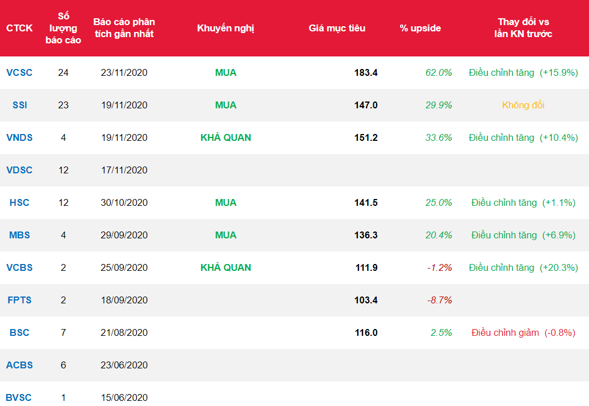Viewport: 589px width, 406px height.
Task: Select the FPTS brokerage link
Action: point(19,300)
